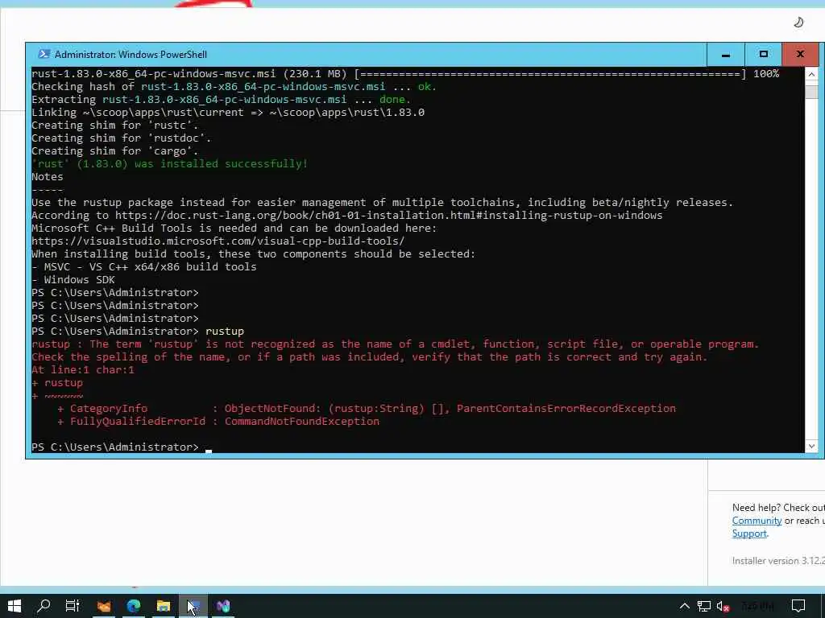Open the orange fox app on taskbar
The image size is (825, 618).
pos(104,606)
